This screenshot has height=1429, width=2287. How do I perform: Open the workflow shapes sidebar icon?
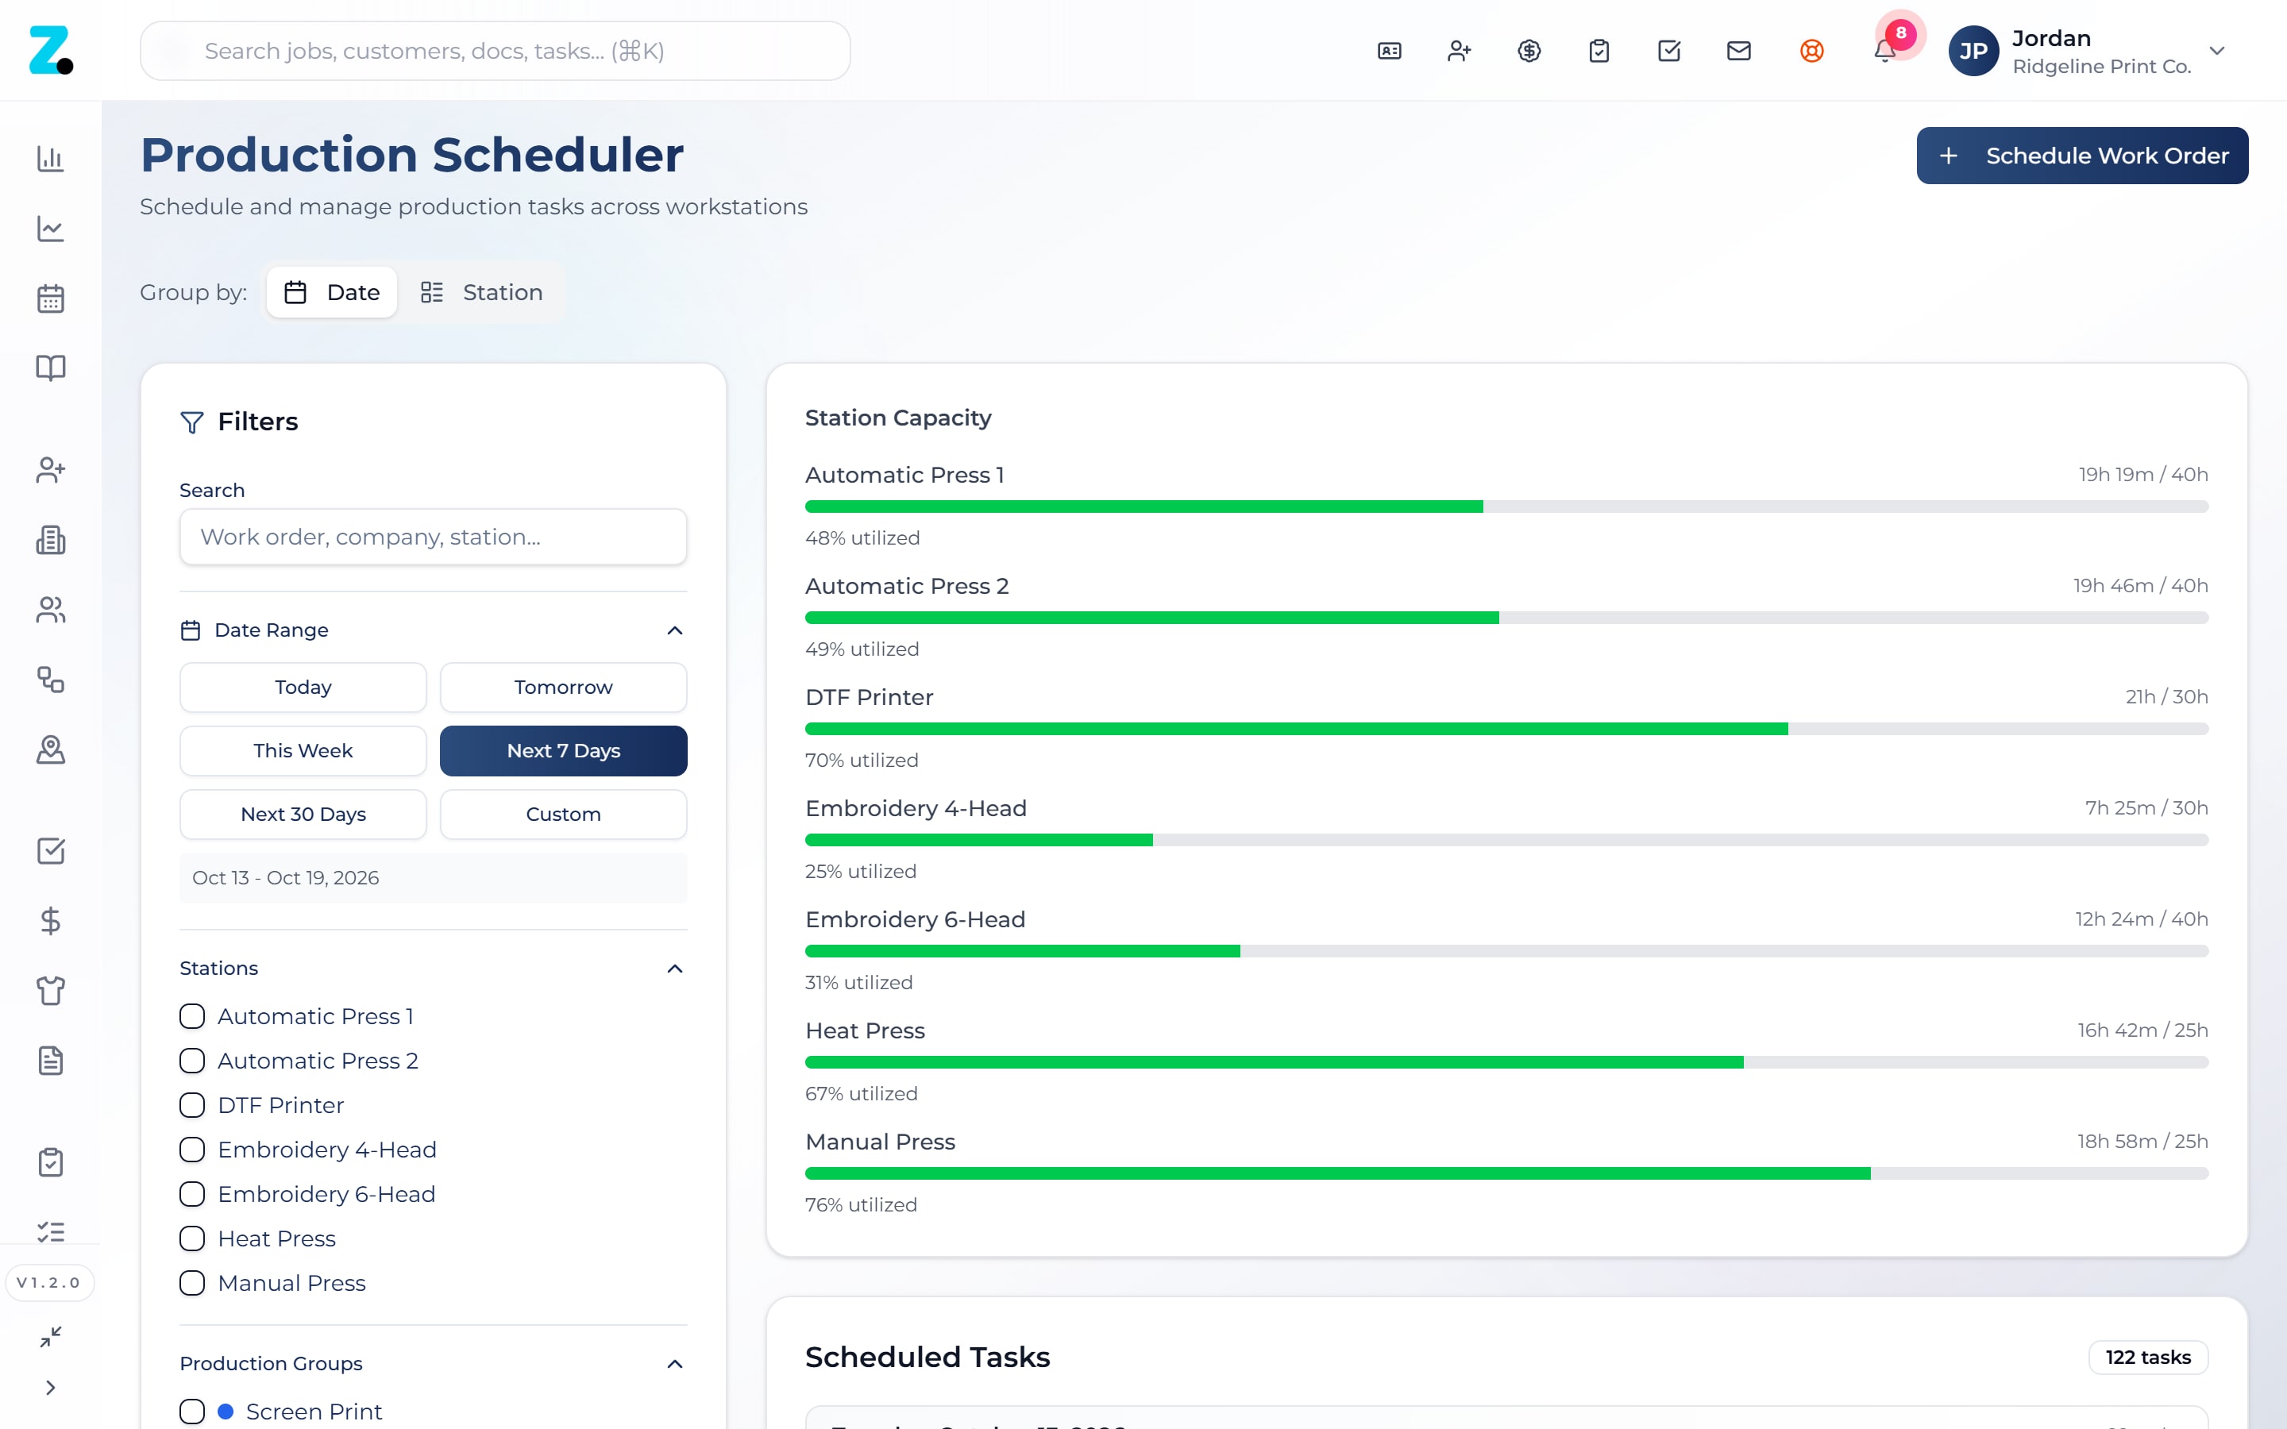tap(51, 680)
